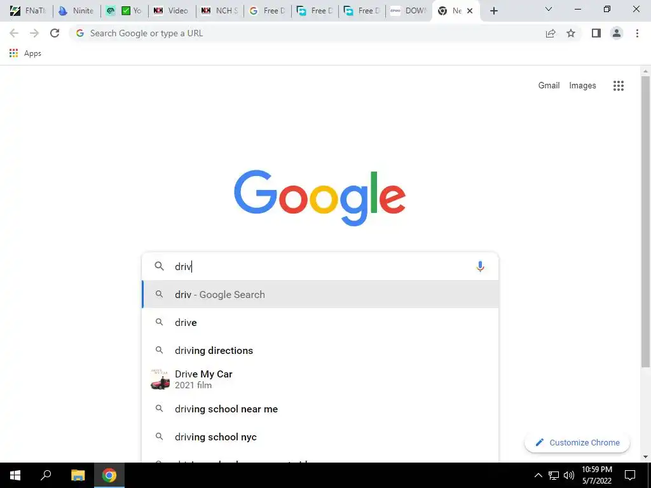
Task: Choose 'driving school nyc' suggestion
Action: (320, 437)
